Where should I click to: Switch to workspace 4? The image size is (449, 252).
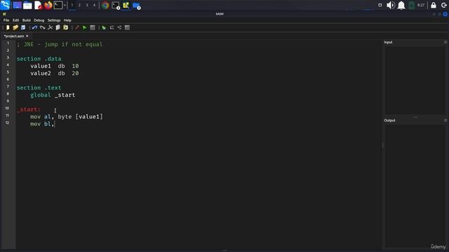pyautogui.click(x=94, y=5)
